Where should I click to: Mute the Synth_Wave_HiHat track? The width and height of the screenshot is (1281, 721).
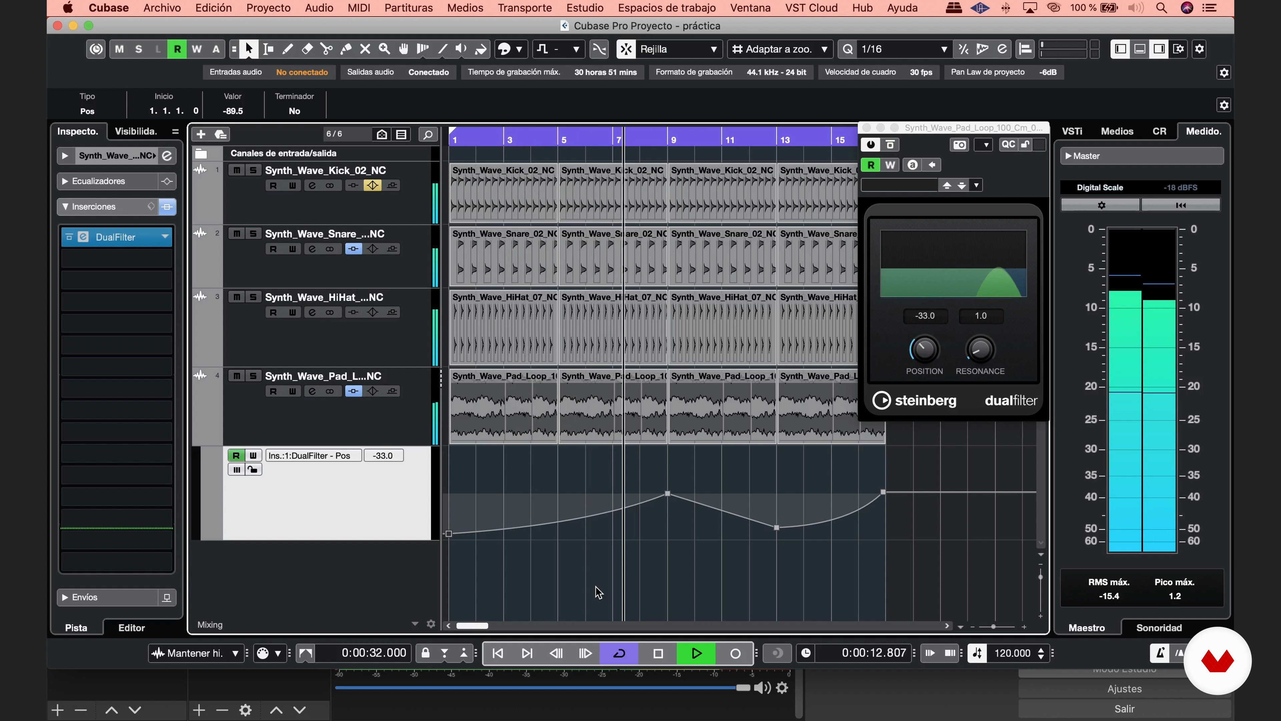point(237,297)
